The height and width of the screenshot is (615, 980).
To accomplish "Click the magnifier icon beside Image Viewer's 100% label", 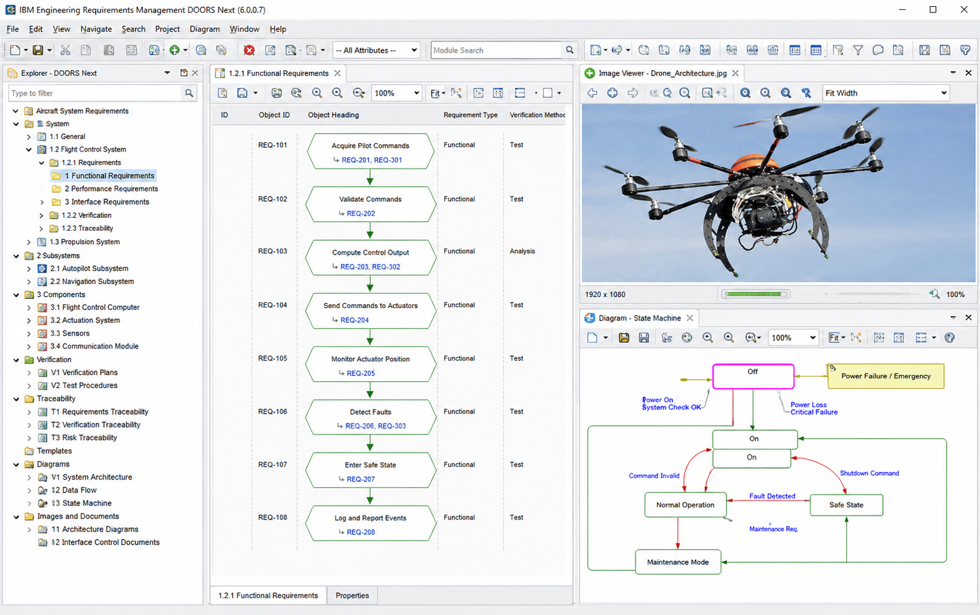I will click(x=935, y=295).
